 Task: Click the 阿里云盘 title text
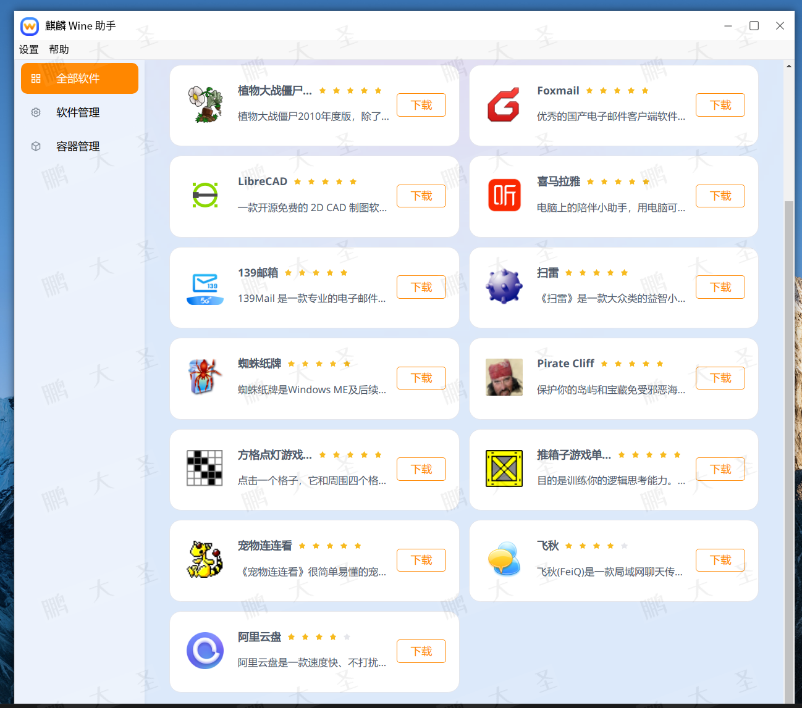[x=260, y=637]
